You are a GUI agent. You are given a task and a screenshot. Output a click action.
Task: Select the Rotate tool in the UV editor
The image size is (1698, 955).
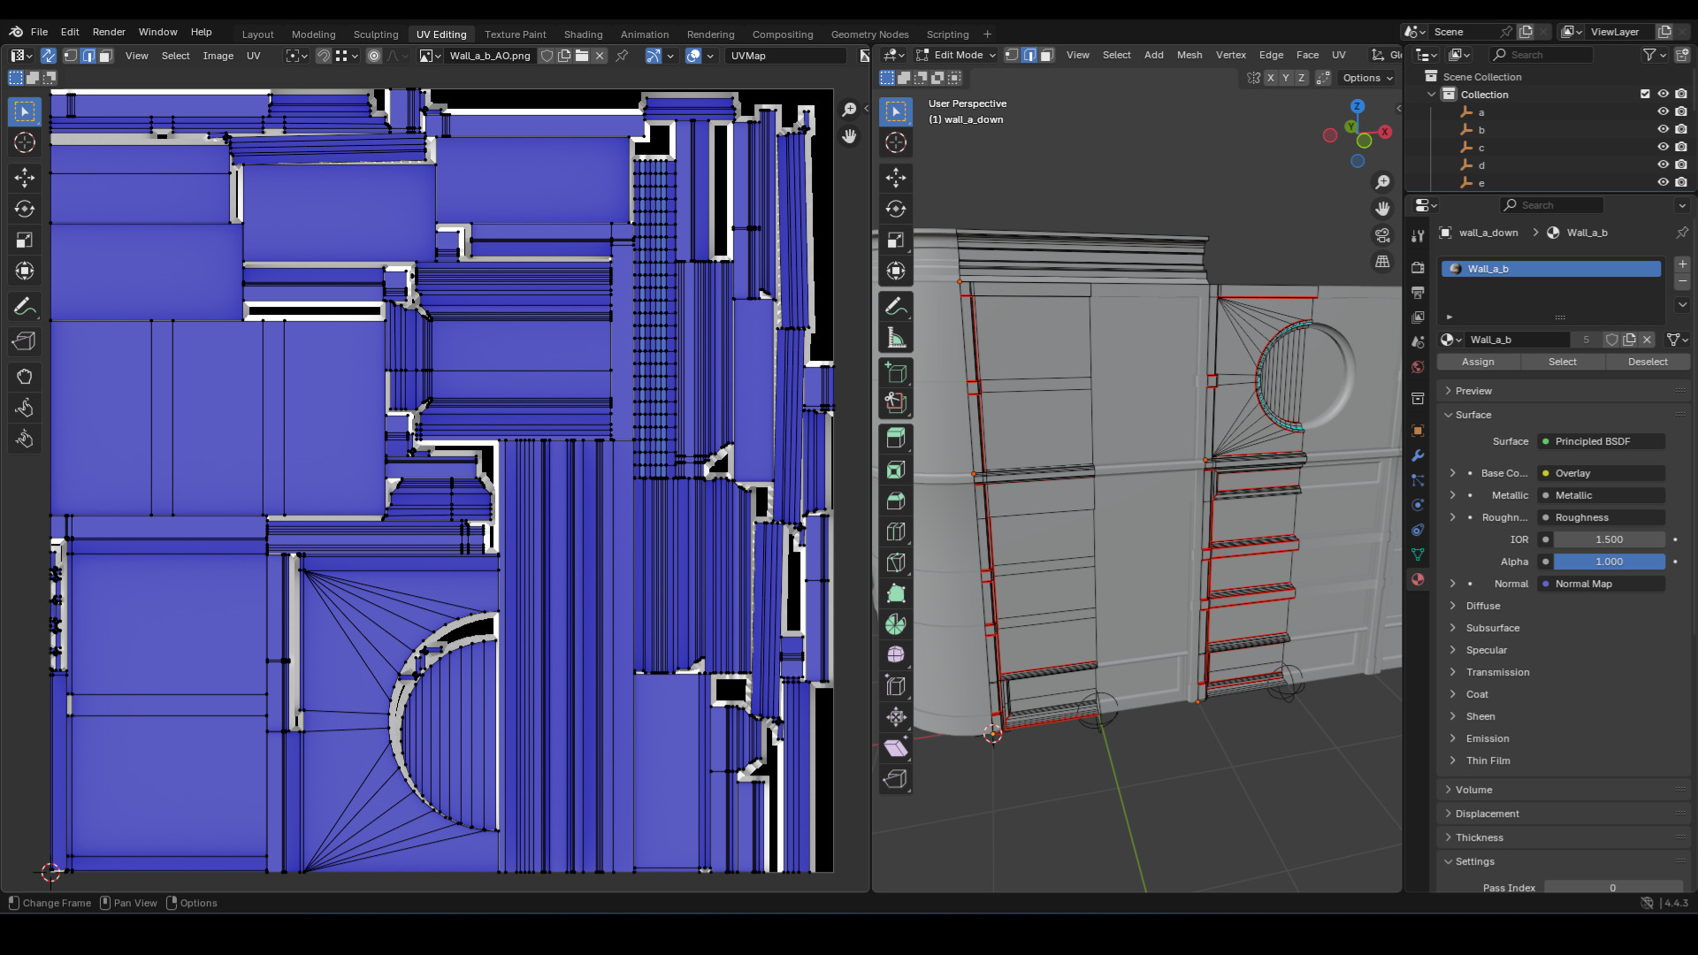pos(25,209)
